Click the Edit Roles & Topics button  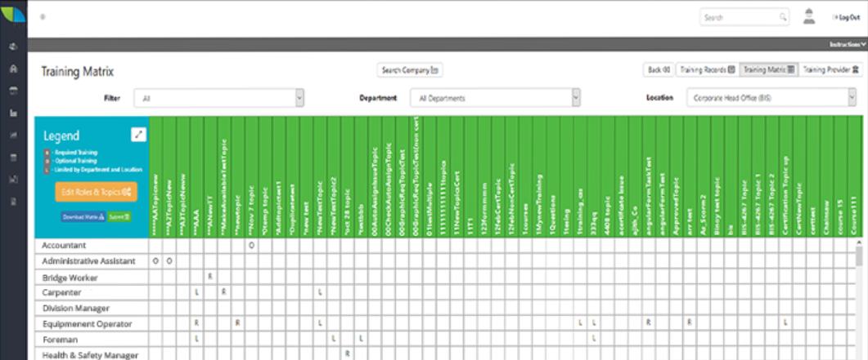[x=96, y=192]
